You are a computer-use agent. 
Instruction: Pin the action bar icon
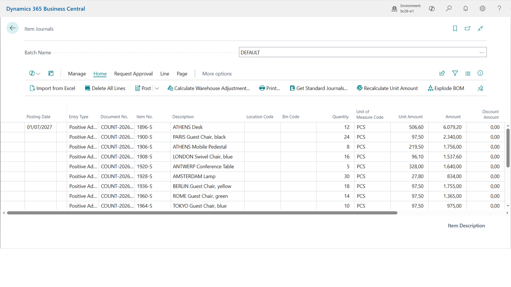480,88
